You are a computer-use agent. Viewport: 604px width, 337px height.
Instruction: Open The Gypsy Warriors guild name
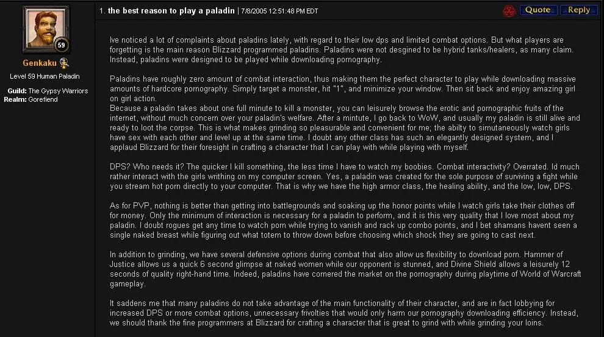pos(58,91)
